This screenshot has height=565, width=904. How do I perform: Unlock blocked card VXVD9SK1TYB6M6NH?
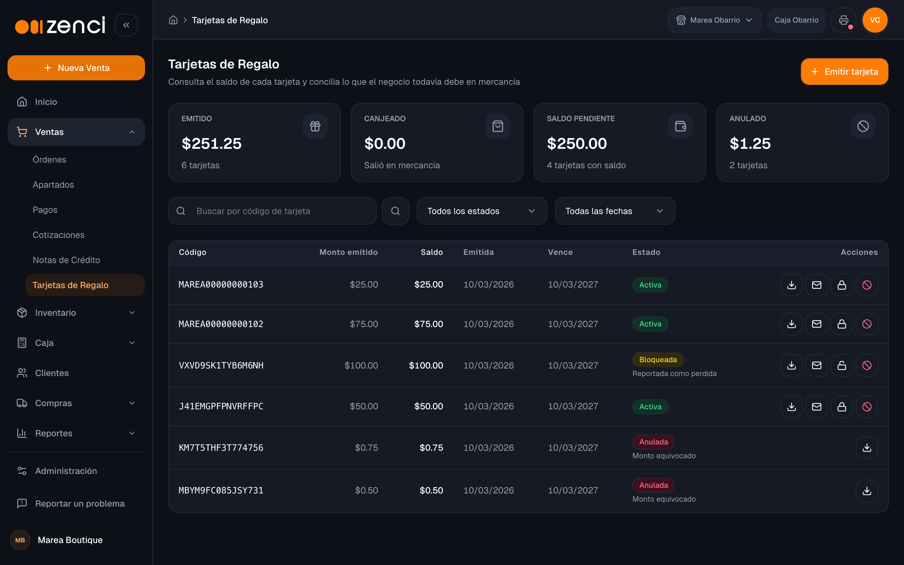[x=842, y=365]
